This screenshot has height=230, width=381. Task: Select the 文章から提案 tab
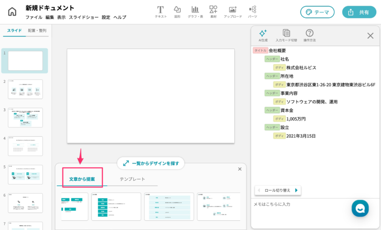click(x=82, y=179)
